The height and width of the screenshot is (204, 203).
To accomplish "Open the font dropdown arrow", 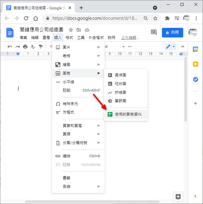I will [x=123, y=47].
